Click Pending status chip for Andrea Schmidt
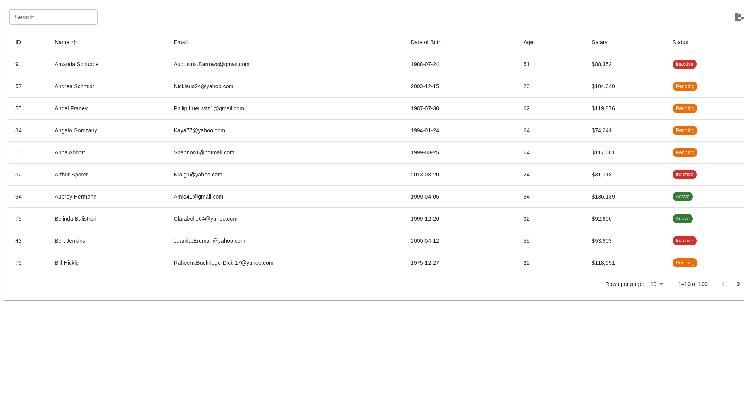744x418 pixels. click(685, 86)
